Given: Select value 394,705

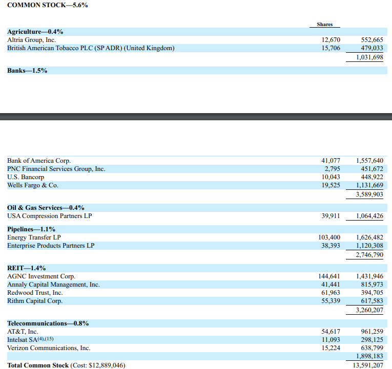Looking at the screenshot, I should click(372, 293).
